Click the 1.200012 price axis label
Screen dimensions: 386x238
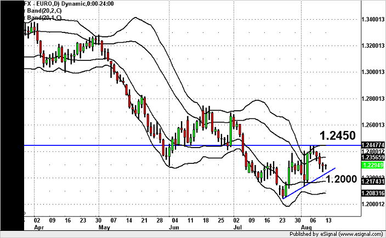pyautogui.click(x=373, y=204)
